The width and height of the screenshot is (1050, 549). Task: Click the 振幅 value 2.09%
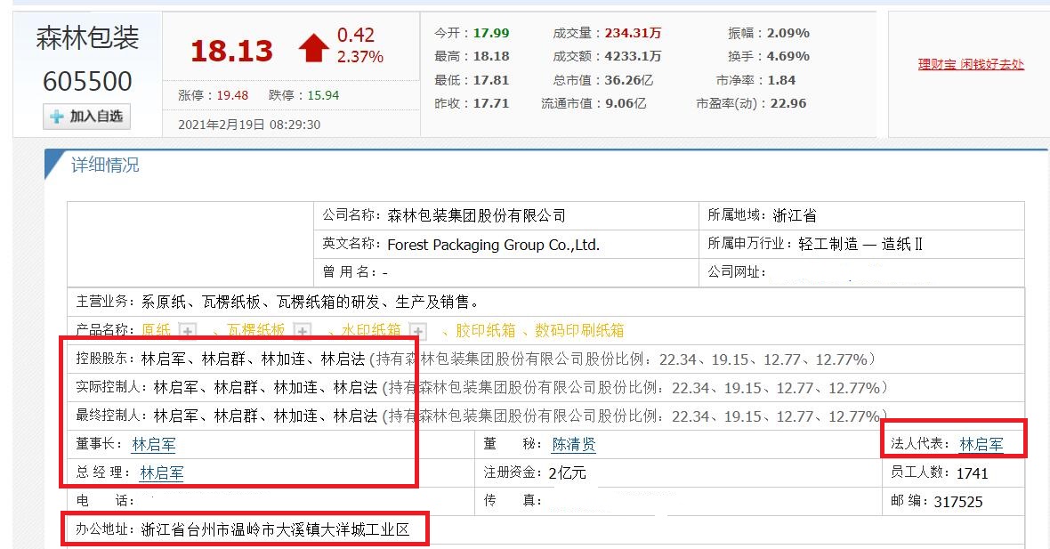[x=788, y=33]
